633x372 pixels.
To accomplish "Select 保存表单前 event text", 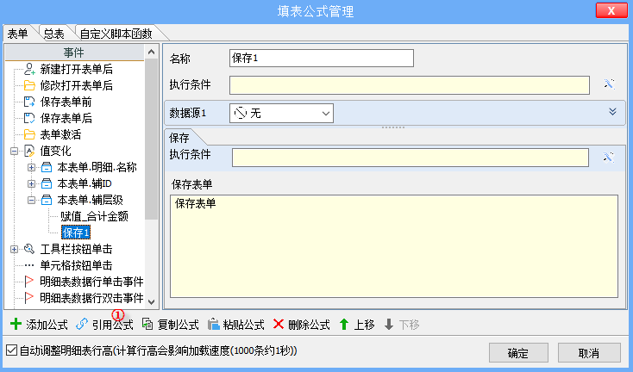I will pos(66,102).
